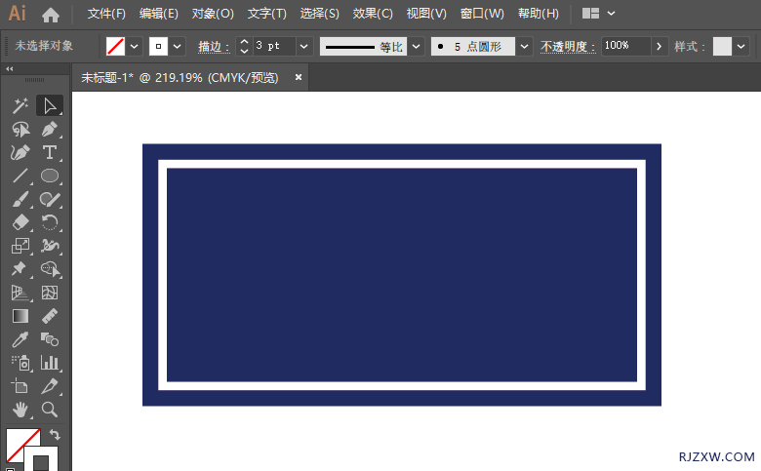Image resolution: width=761 pixels, height=471 pixels.
Task: Select the Magic Wand tool
Action: click(x=20, y=105)
